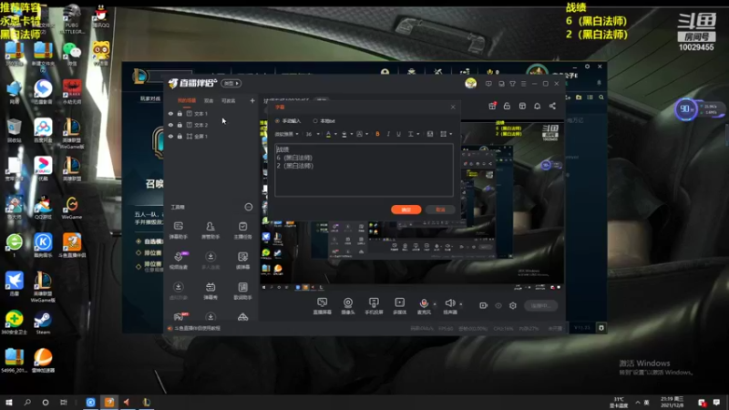Open the 读弹幕 tool

(x=242, y=261)
